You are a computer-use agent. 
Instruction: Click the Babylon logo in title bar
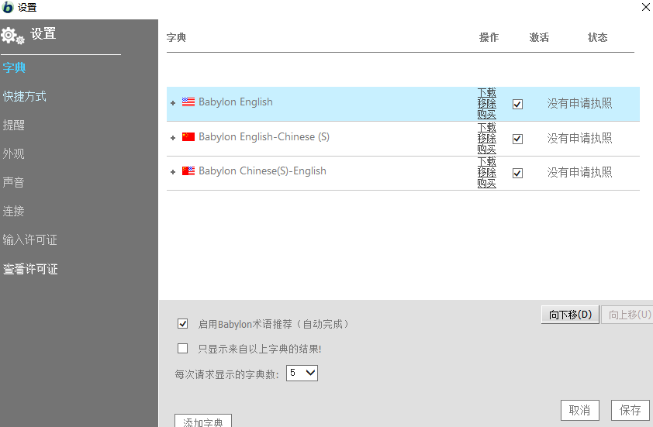[x=8, y=8]
